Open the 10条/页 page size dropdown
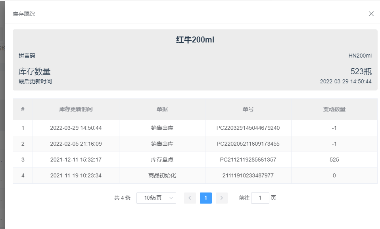 click(x=156, y=198)
